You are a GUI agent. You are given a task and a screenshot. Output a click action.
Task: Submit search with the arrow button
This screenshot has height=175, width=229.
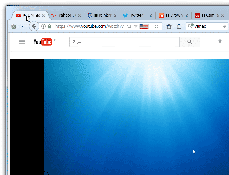(225, 26)
